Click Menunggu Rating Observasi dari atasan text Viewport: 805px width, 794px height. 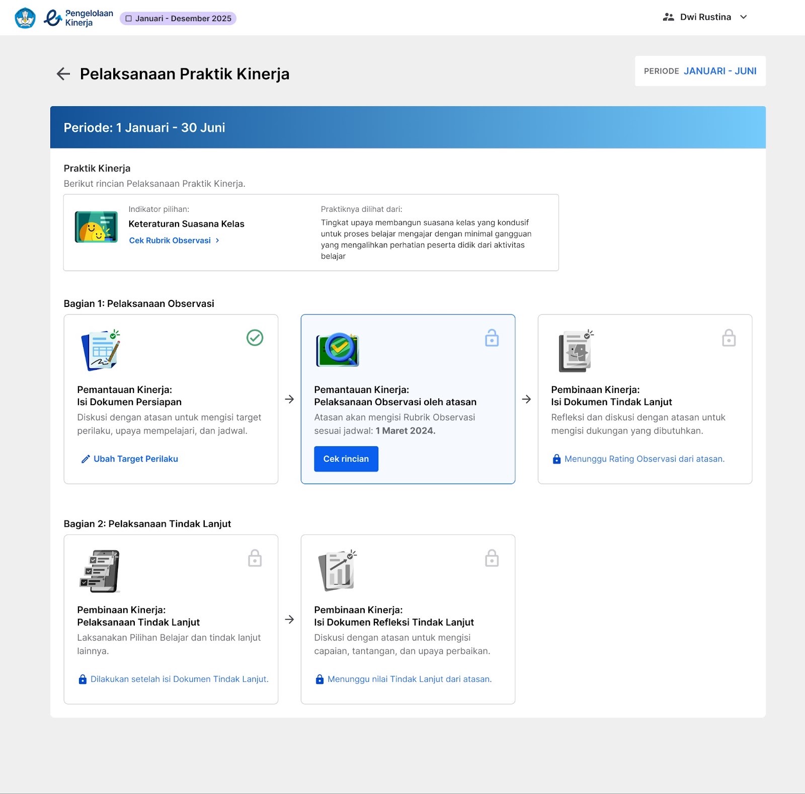tap(644, 459)
